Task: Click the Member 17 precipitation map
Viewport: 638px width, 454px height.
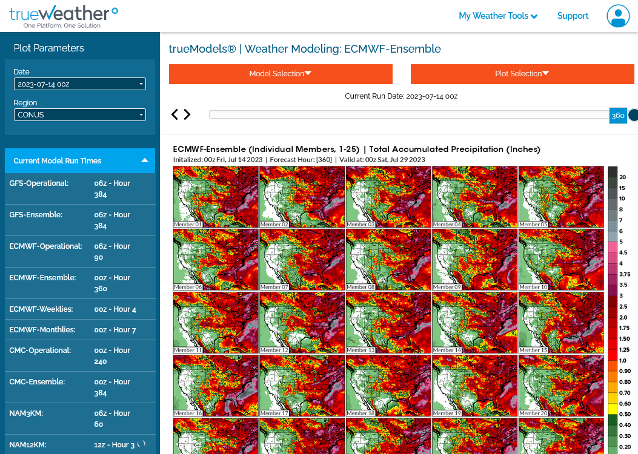Action: click(x=302, y=386)
